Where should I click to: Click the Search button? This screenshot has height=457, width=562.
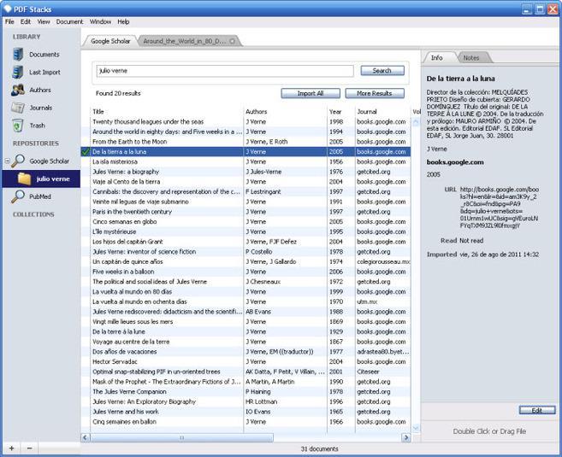382,71
